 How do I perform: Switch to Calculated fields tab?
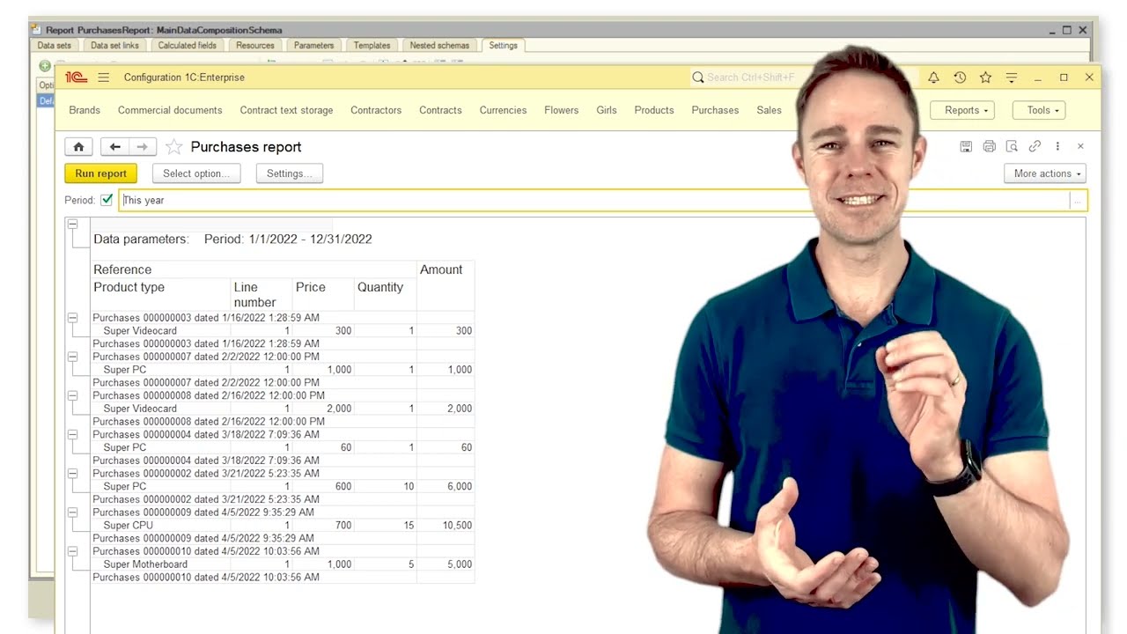(187, 46)
